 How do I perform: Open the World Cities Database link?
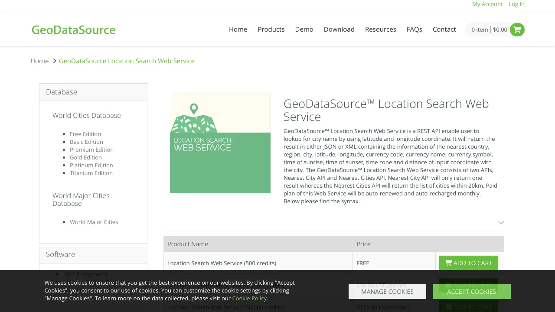coord(87,115)
